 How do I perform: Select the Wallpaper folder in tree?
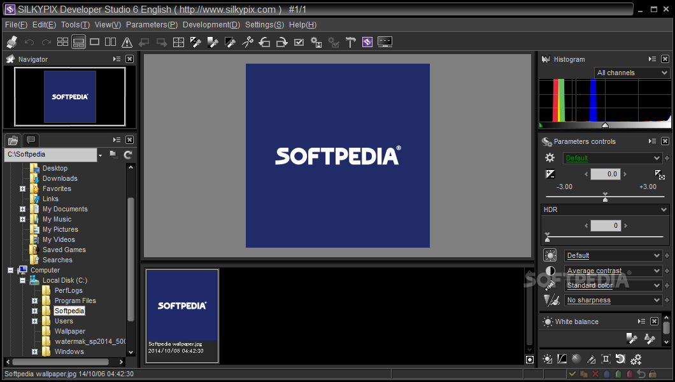click(x=70, y=331)
